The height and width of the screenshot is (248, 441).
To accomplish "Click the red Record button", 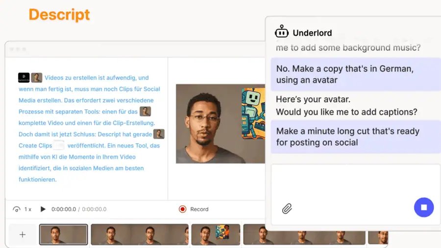I will [194, 209].
